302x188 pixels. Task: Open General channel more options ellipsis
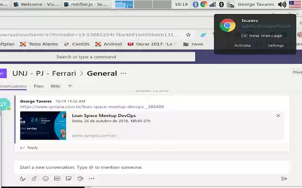pos(124,73)
